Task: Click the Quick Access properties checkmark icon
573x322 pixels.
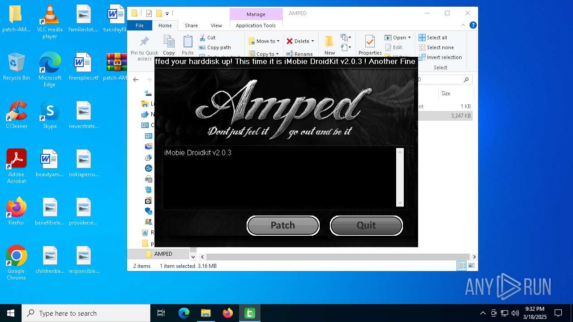Action: [x=149, y=13]
